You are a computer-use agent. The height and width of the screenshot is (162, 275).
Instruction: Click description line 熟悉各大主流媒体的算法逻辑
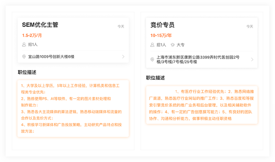[x=71, y=115]
